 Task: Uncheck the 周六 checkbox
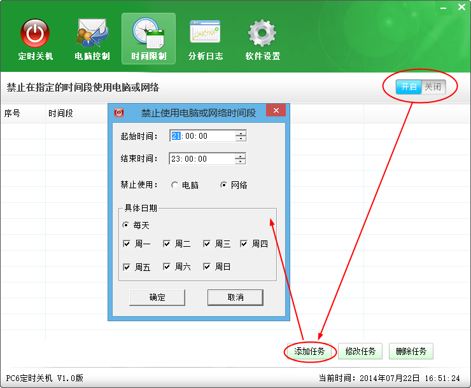[167, 267]
